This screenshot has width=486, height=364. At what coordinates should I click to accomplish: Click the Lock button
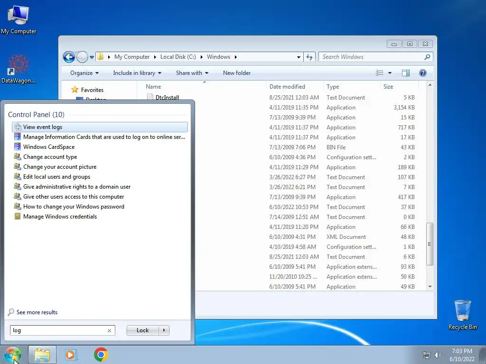coord(143,330)
